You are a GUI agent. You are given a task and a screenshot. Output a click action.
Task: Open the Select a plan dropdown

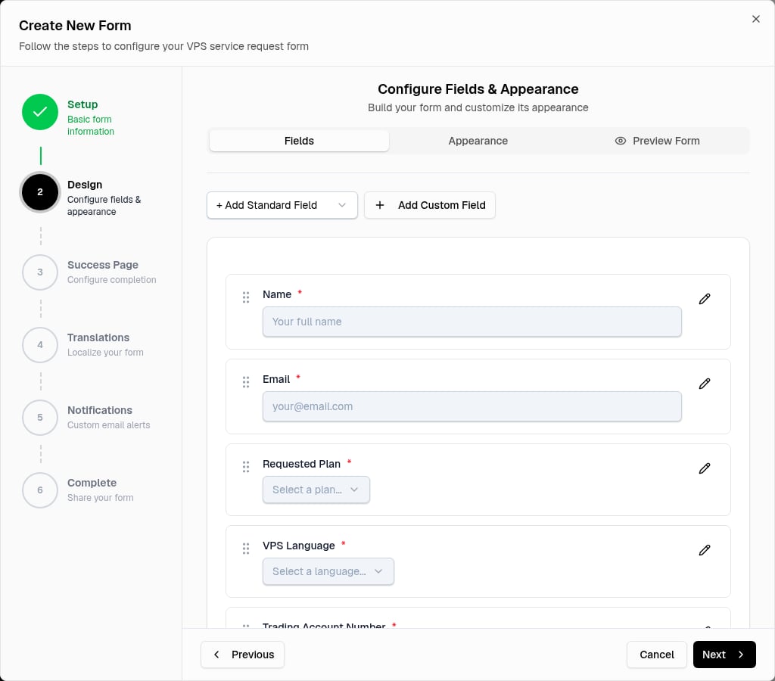point(316,490)
